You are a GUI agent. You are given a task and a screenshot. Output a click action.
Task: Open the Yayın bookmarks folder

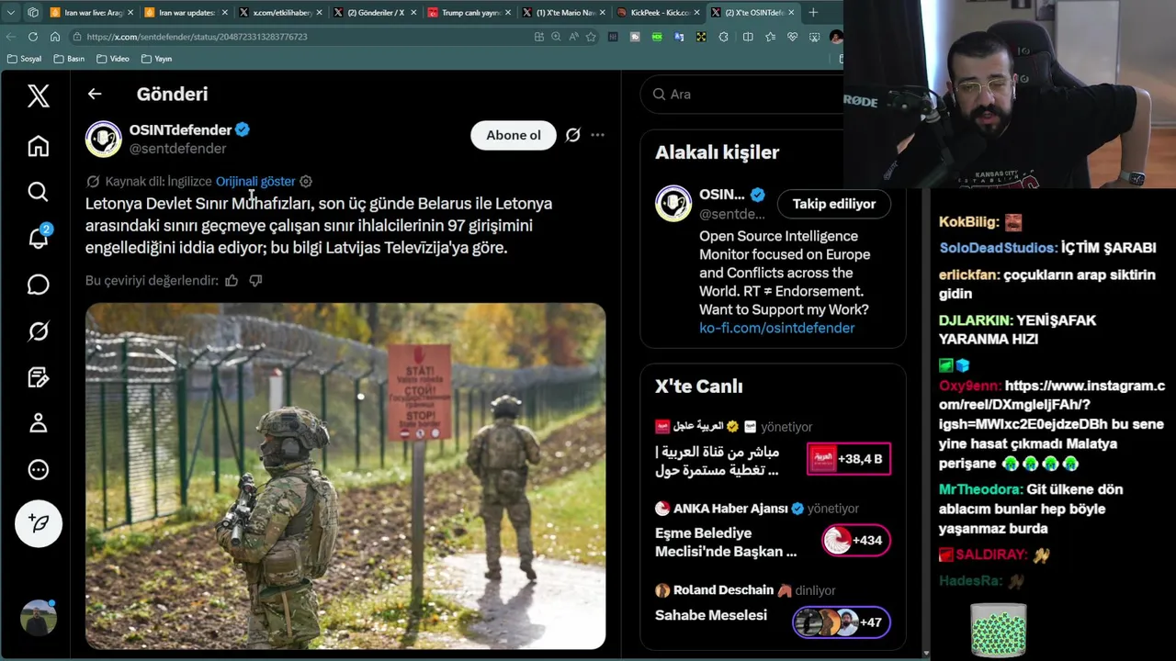click(x=157, y=59)
